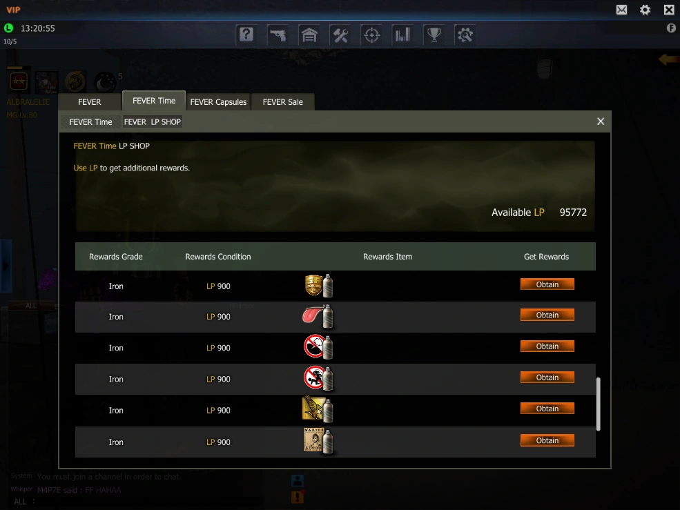The height and width of the screenshot is (510, 680).
Task: Open the mail envelope icon
Action: tap(621, 10)
